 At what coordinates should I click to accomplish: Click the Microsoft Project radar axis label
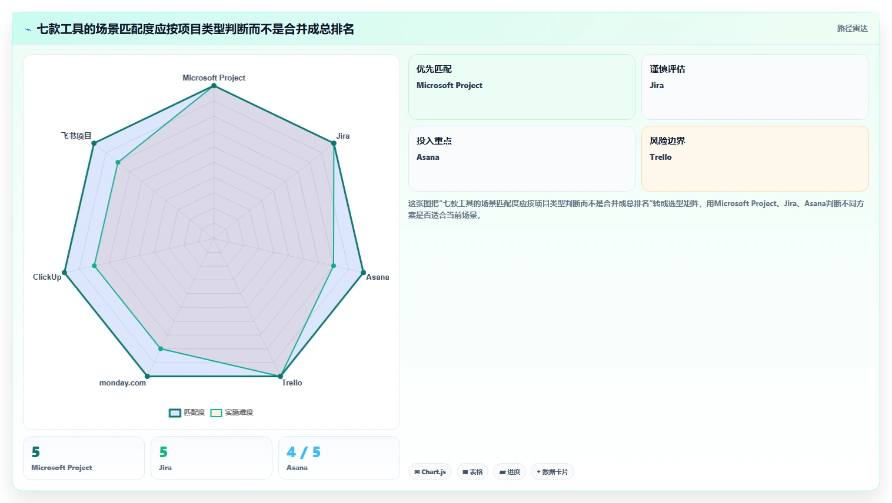[x=214, y=78]
